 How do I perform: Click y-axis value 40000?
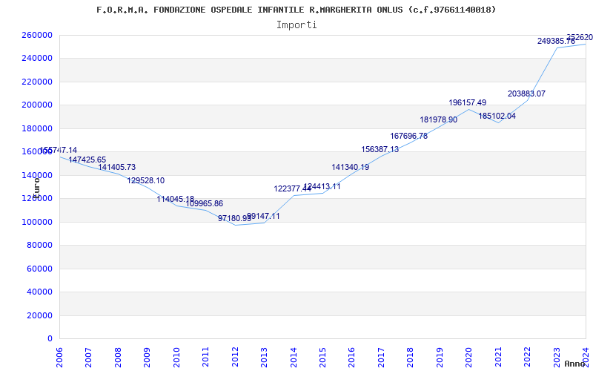tap(42, 292)
